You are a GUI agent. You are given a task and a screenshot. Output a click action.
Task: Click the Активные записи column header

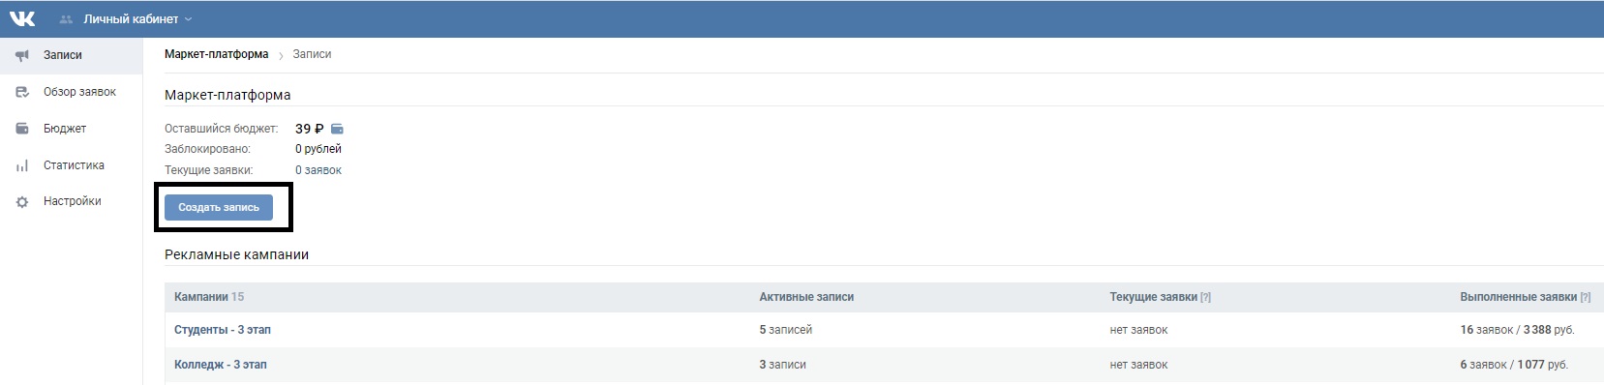click(806, 297)
